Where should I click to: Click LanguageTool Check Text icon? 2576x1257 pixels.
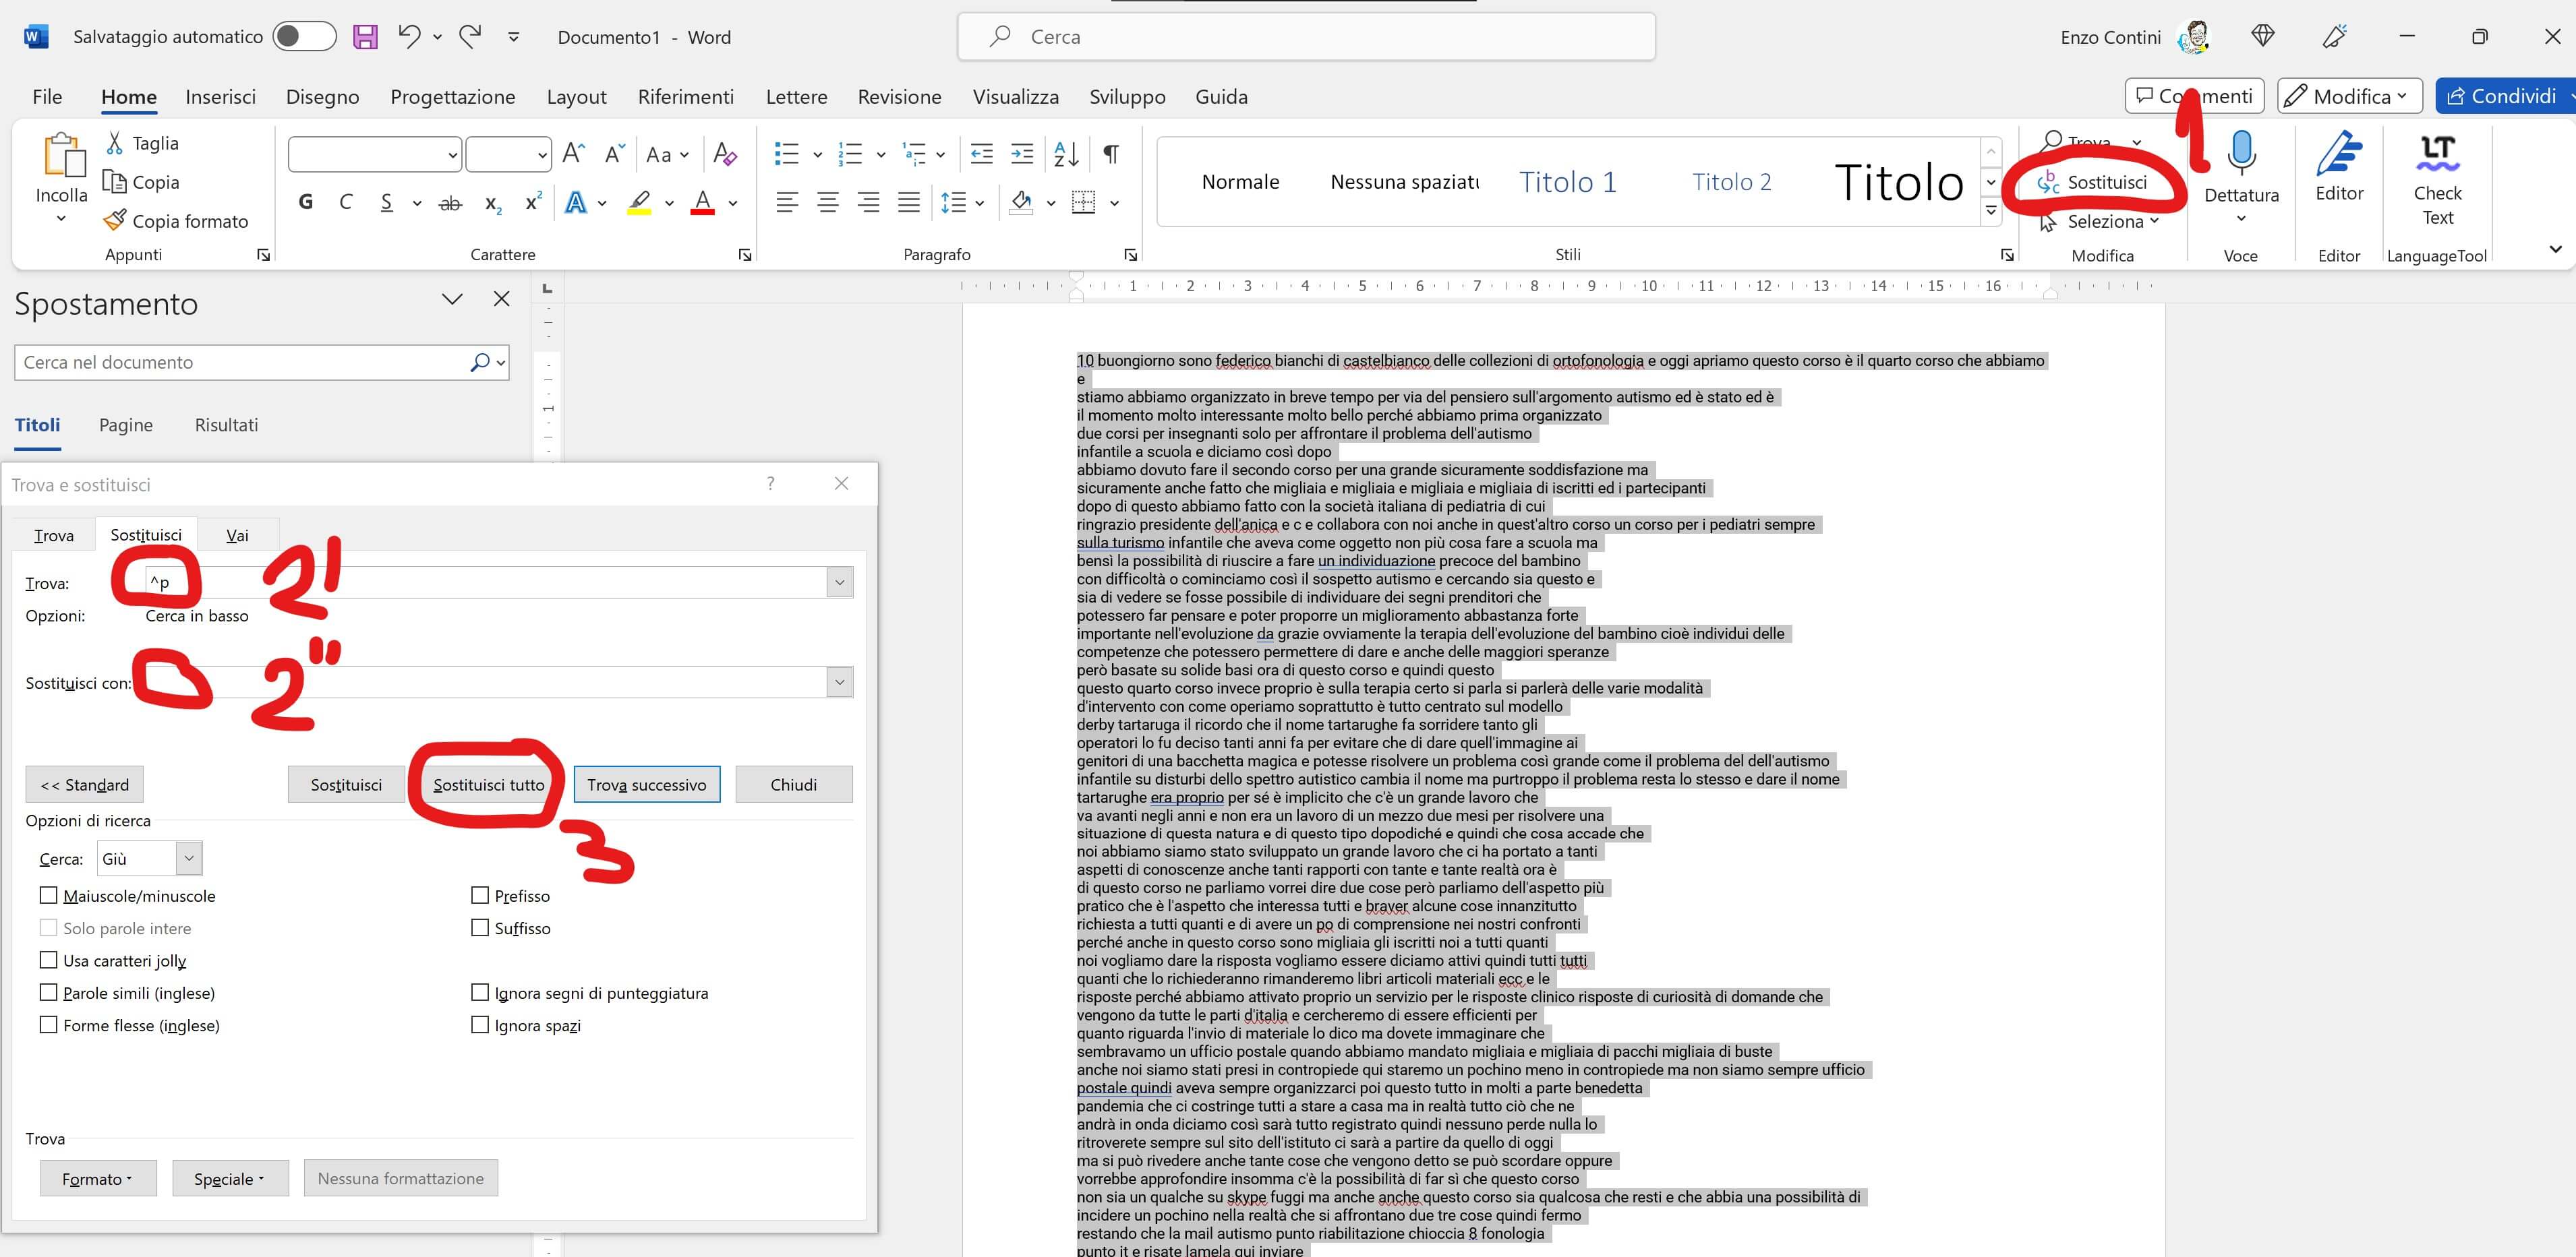(x=2437, y=153)
